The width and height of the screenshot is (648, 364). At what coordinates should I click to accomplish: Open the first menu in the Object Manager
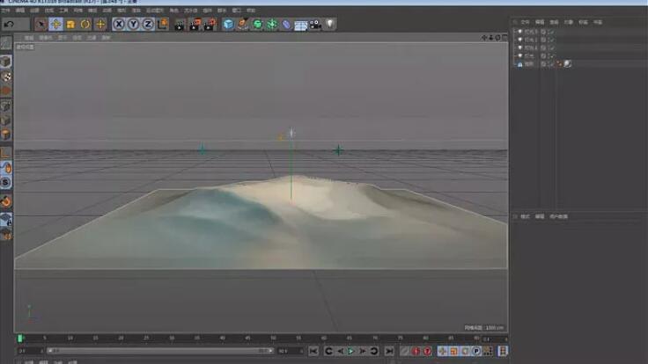[x=525, y=21]
